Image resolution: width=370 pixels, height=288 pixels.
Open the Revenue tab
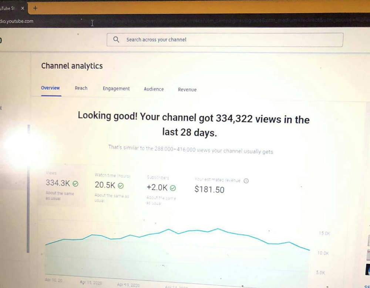187,90
